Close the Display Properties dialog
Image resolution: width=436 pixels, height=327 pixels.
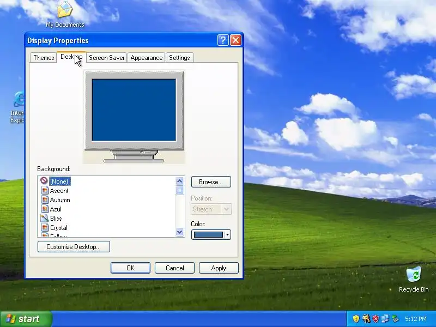point(236,40)
